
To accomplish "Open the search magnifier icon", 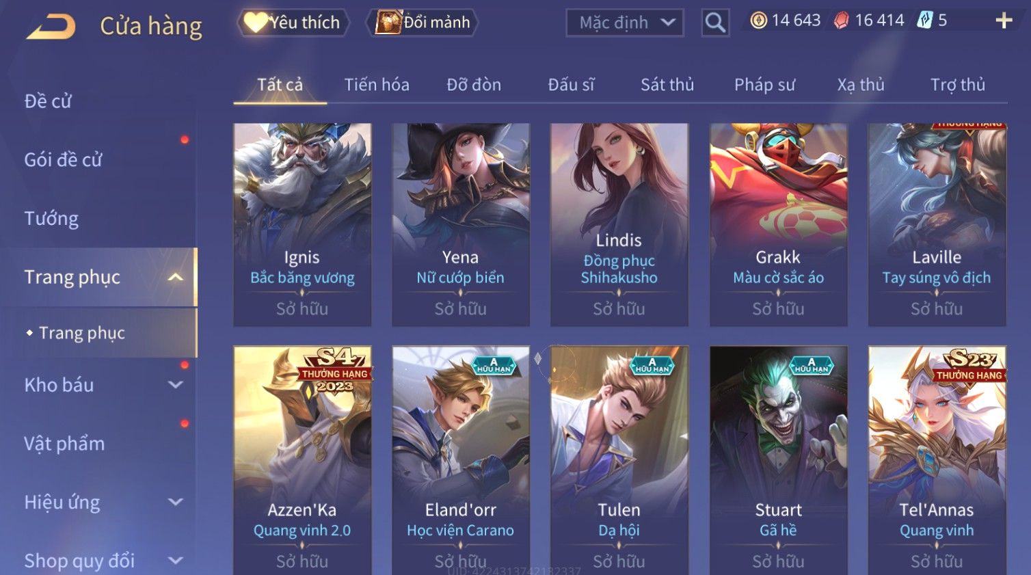I will 715,23.
